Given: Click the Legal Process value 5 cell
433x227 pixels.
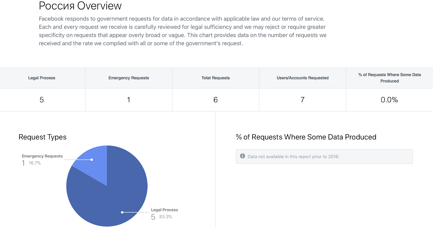Looking at the screenshot, I should (x=42, y=100).
